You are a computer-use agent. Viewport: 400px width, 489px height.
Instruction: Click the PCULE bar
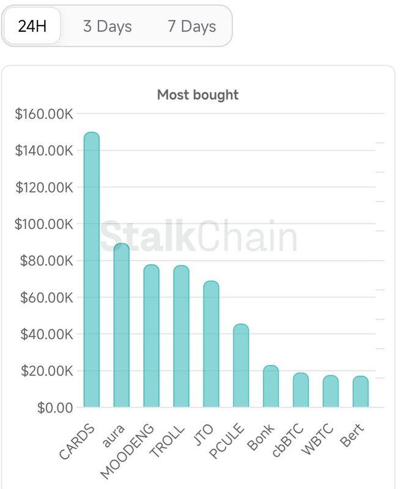241,366
